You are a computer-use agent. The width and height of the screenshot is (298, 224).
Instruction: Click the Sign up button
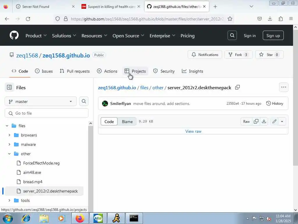pyautogui.click(x=273, y=35)
